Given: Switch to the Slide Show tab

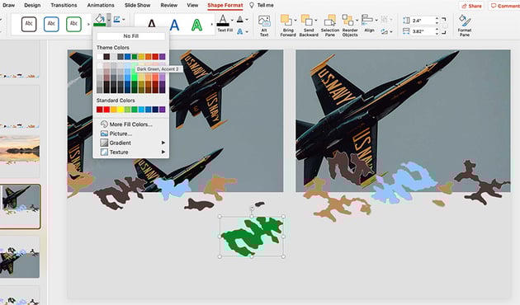Looking at the screenshot, I should (x=137, y=5).
